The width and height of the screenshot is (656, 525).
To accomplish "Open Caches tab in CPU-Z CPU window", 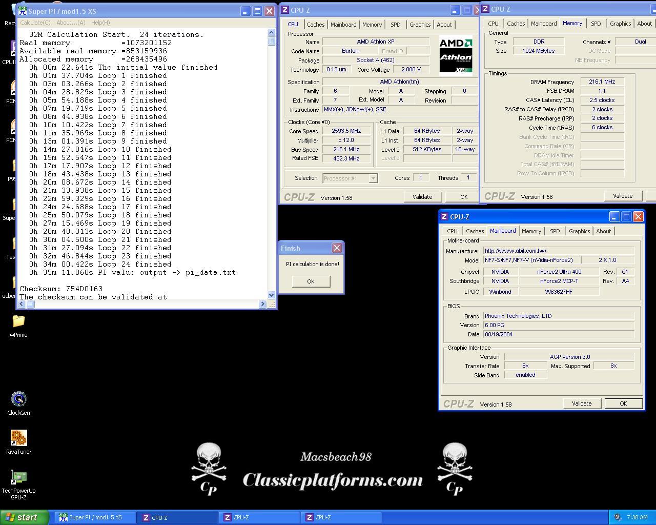I will 315,25.
